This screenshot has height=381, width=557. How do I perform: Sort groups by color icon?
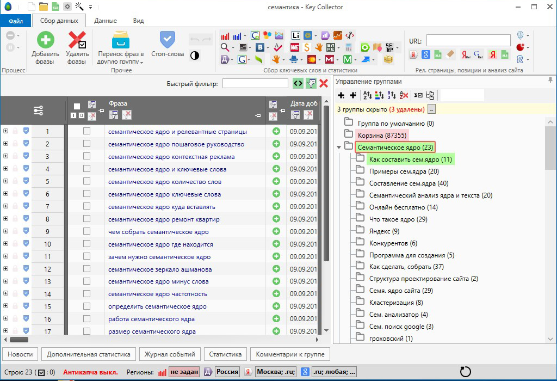coord(379,95)
